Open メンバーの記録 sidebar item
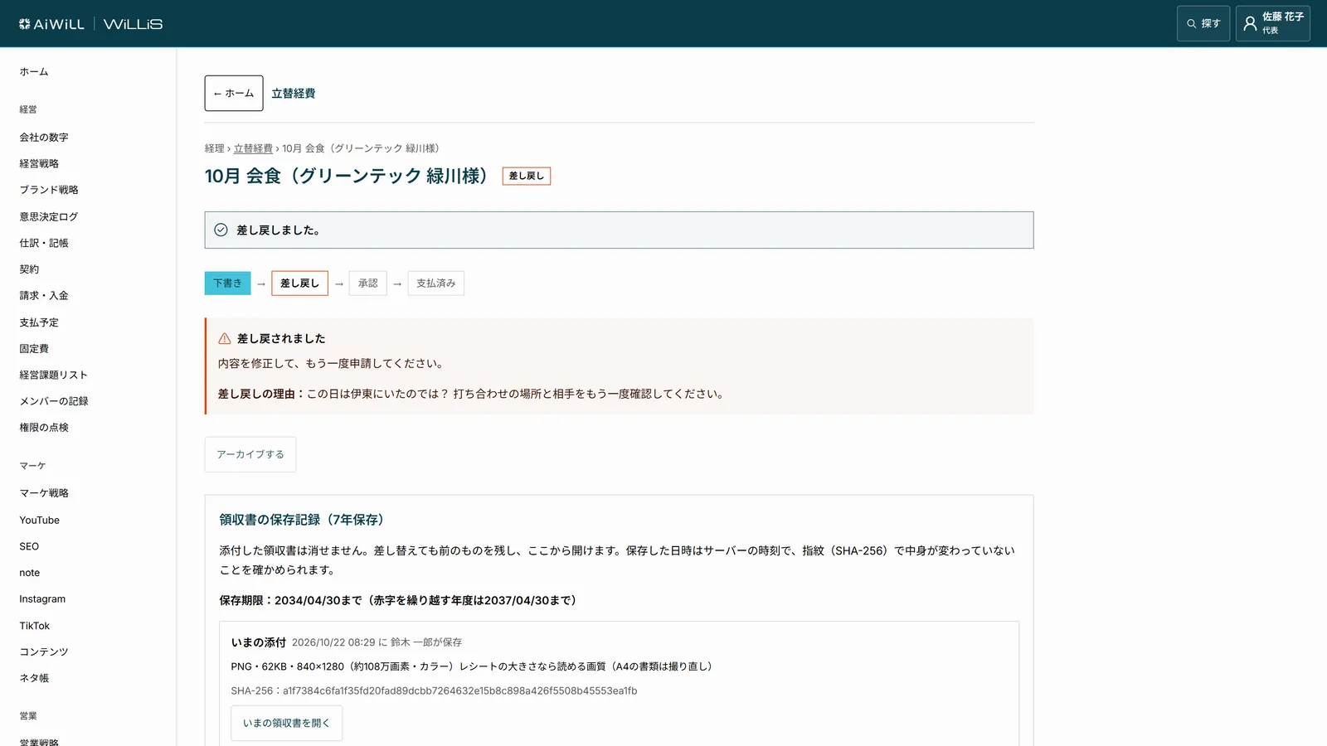This screenshot has width=1327, height=746. tap(54, 401)
